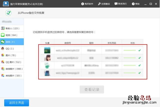Click 返回主界面 return to main button
The width and height of the screenshot is (160, 107).
click(x=16, y=103)
